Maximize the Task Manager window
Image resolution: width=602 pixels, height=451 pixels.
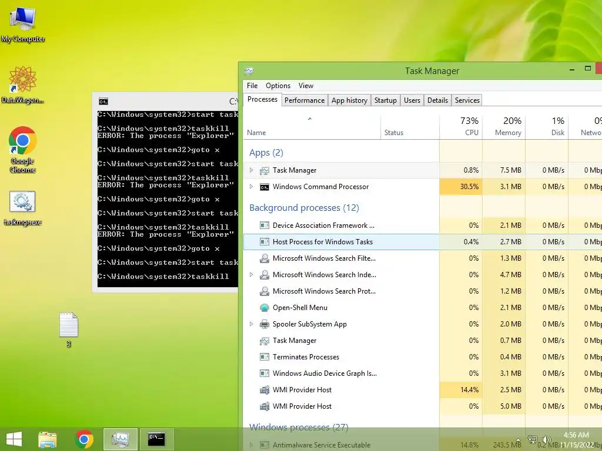587,69
